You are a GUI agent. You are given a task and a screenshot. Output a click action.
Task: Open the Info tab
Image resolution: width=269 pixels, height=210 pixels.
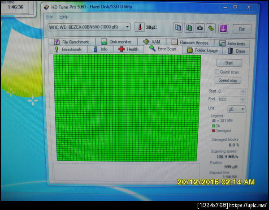coord(100,49)
